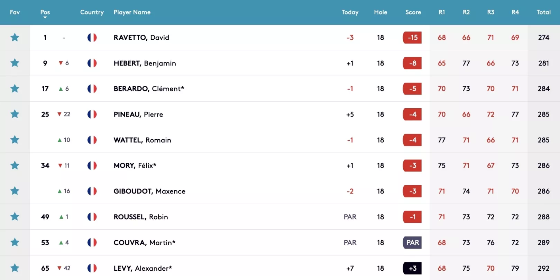Click favorite star next to GIBOUDOT, Maxence
The width and height of the screenshot is (560, 280).
point(15,191)
